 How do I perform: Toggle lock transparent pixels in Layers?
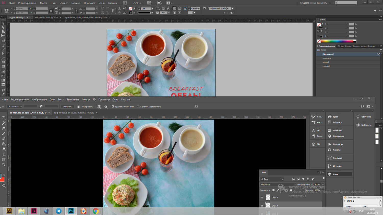pyautogui.click(x=273, y=190)
